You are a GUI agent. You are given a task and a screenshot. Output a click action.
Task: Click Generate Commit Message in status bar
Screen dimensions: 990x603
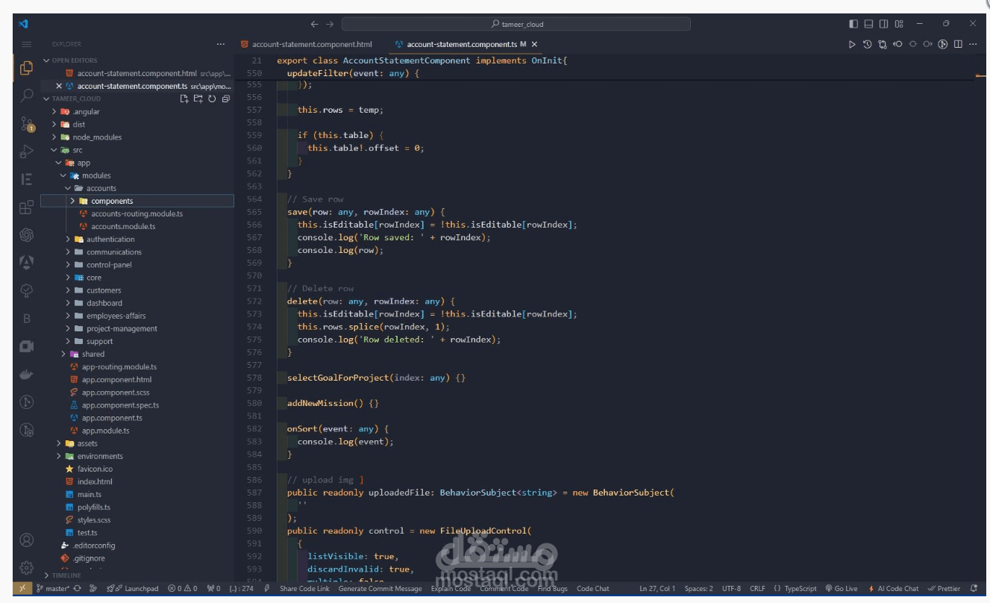pyautogui.click(x=380, y=588)
